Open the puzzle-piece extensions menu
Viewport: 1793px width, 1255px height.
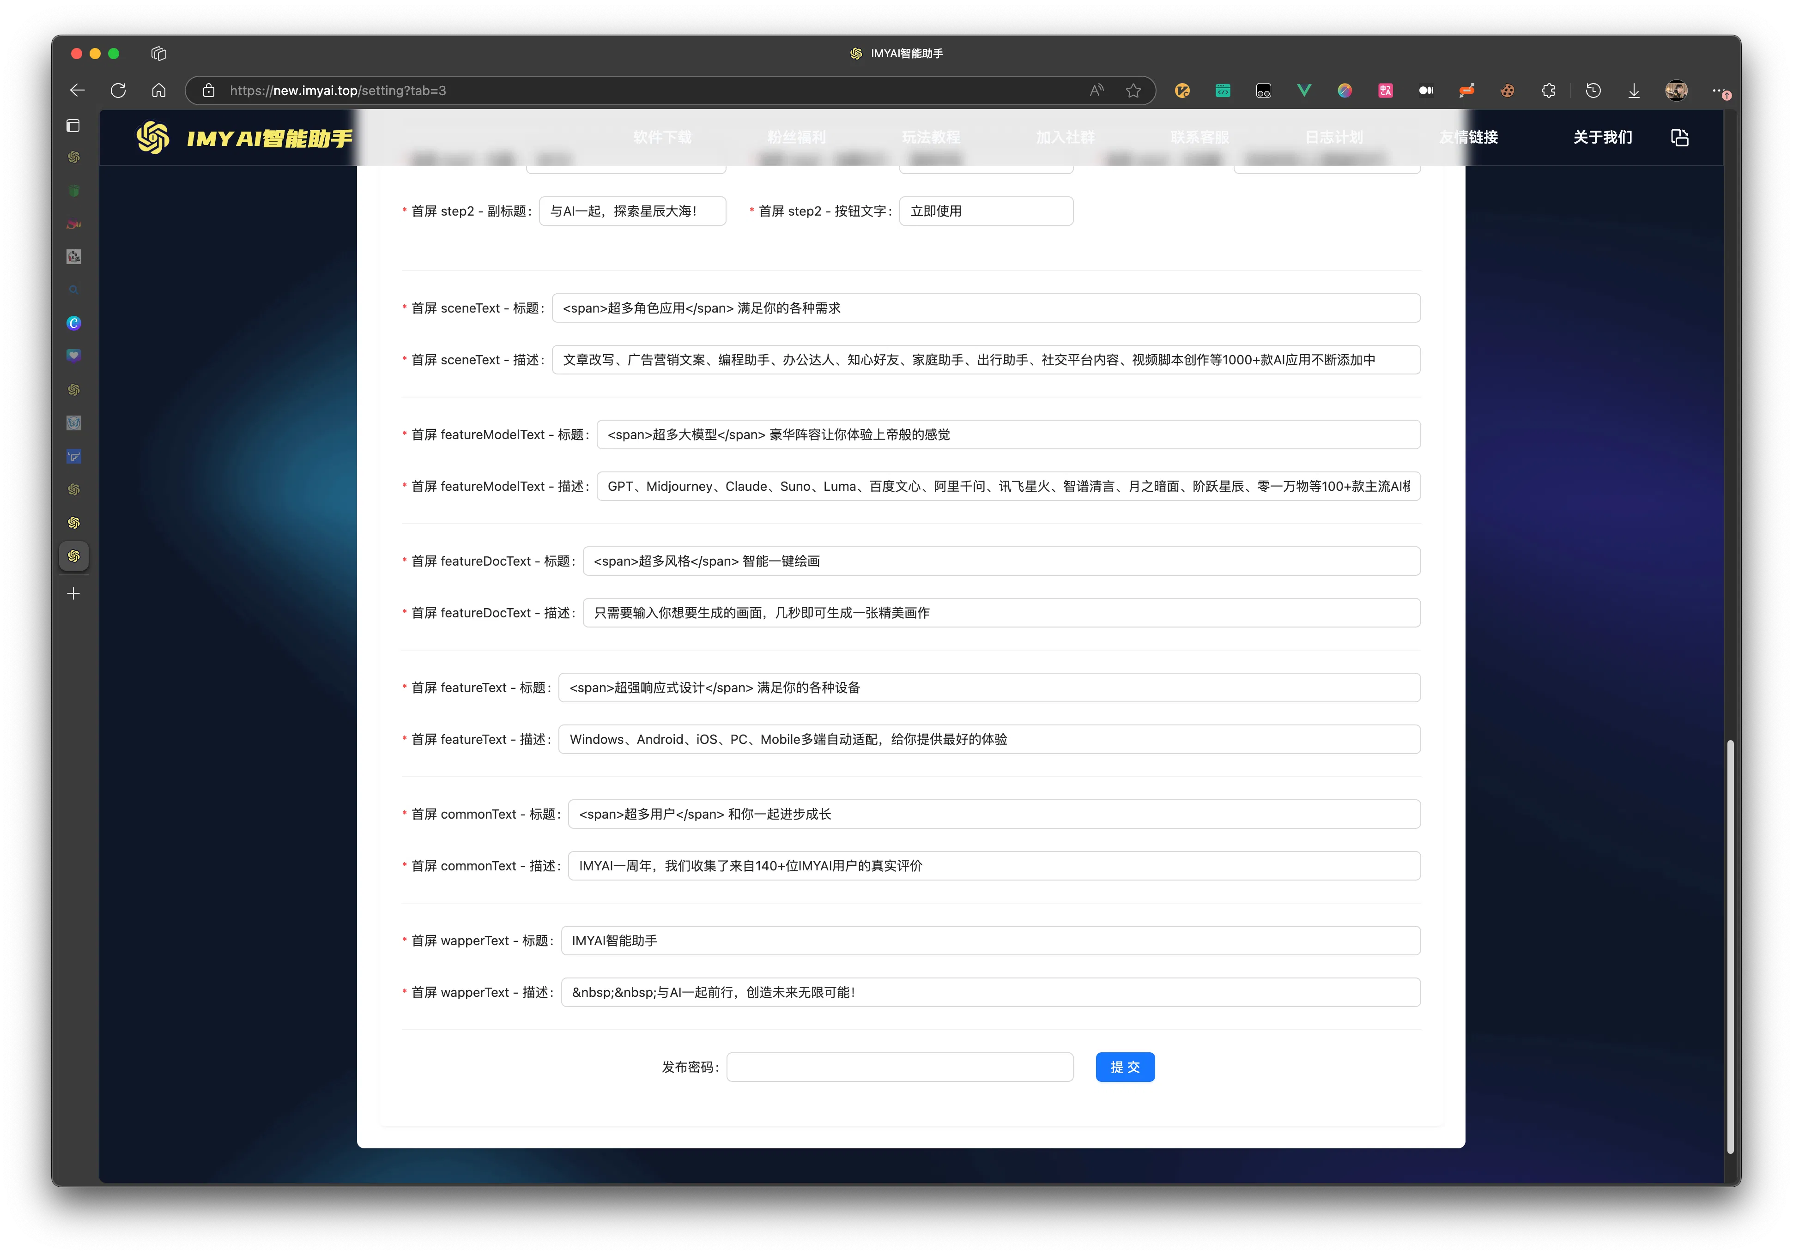(1548, 91)
